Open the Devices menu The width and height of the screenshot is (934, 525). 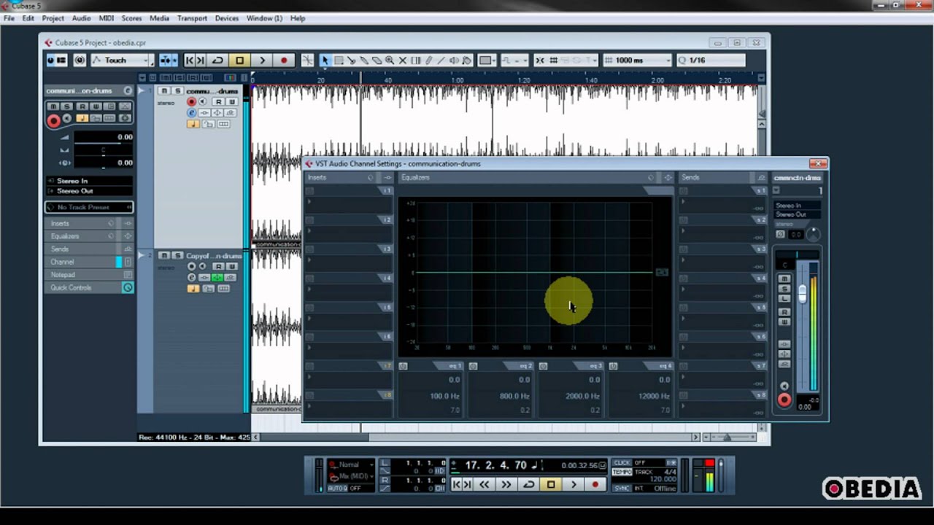226,18
